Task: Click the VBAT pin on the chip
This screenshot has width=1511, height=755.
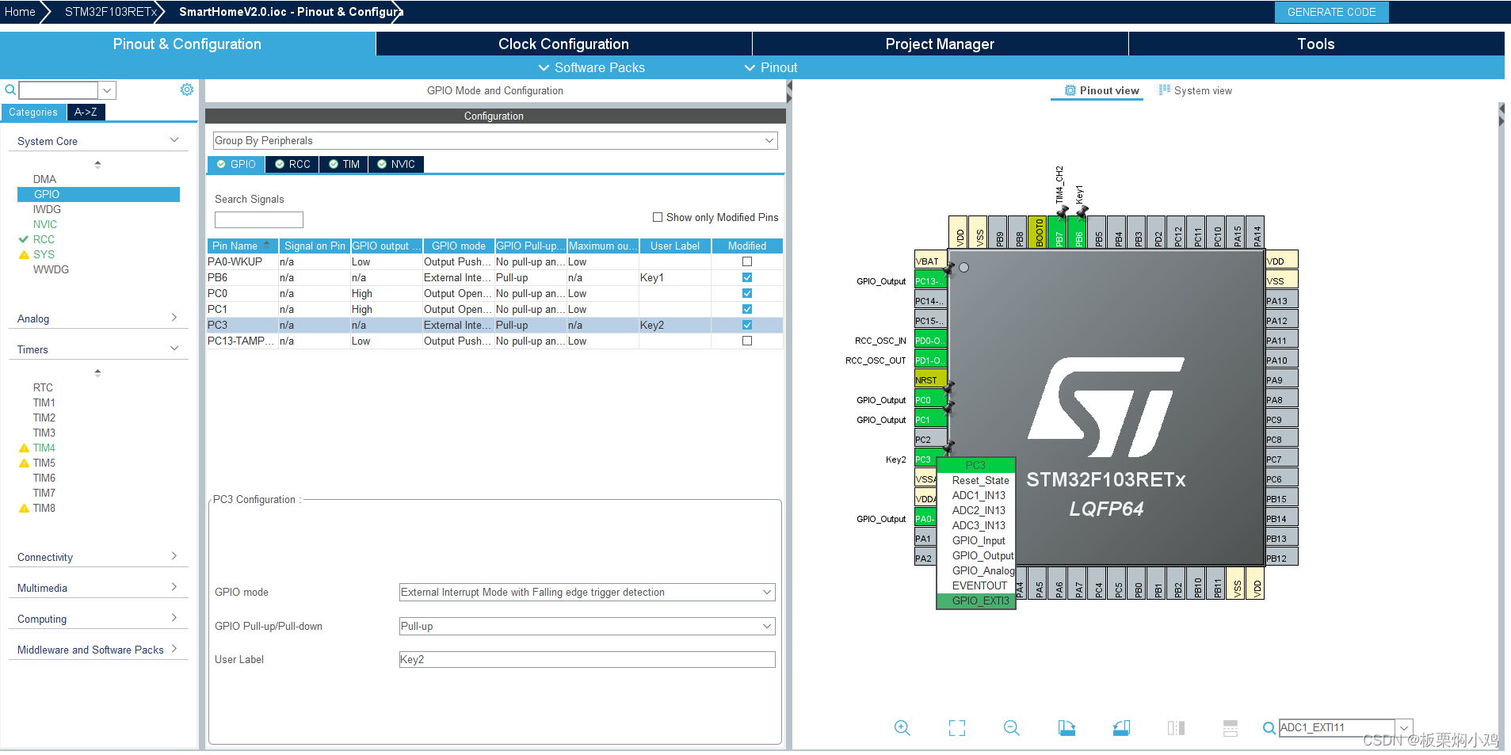Action: pyautogui.click(x=930, y=261)
